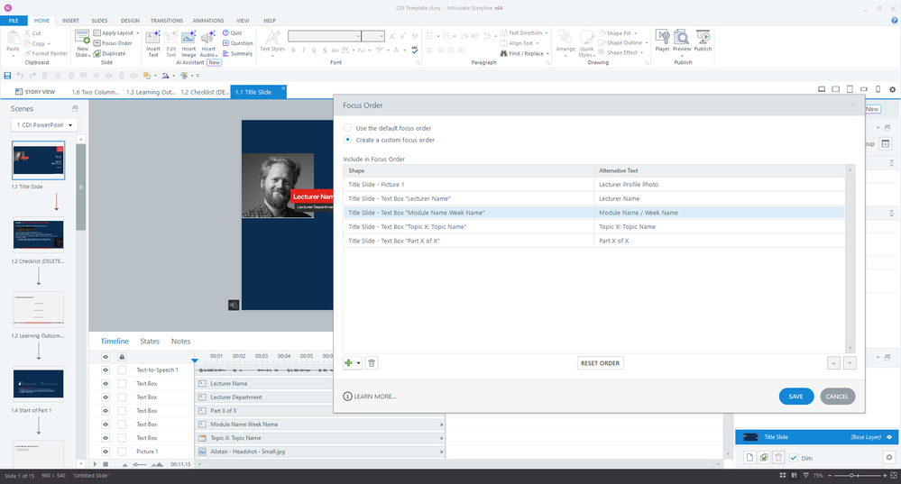
Task: Open the add shape dropdown arrow in dialog
Action: 359,363
